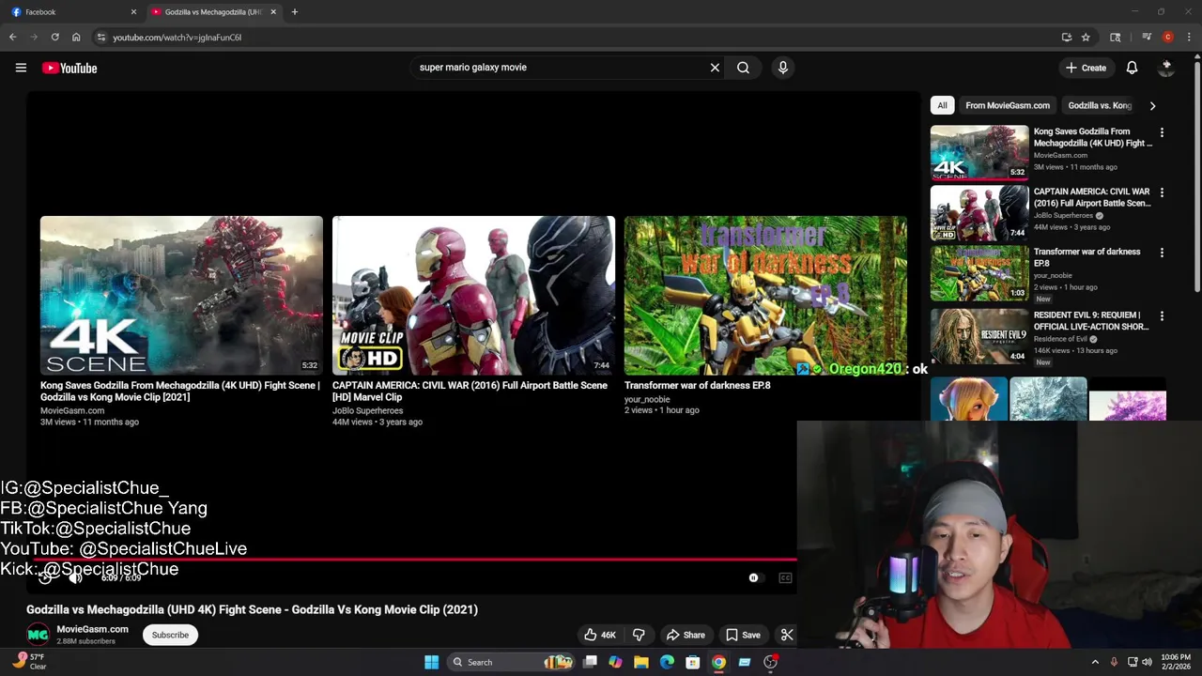Viewport: 1202px width, 676px height.
Task: Like the video showing 46K
Action: pyautogui.click(x=599, y=635)
